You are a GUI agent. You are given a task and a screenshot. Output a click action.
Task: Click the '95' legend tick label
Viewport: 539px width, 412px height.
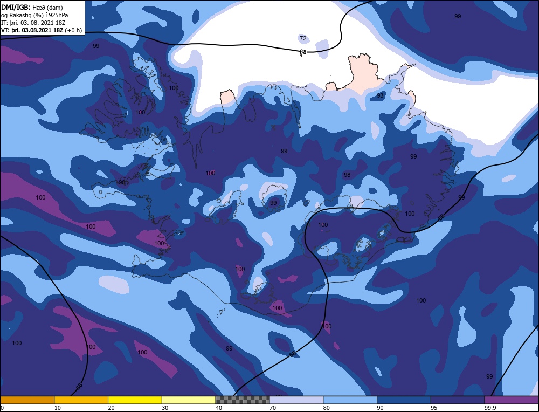coord(434,408)
